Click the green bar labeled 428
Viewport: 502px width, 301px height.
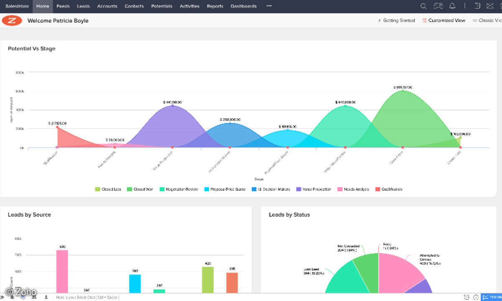pyautogui.click(x=207, y=280)
